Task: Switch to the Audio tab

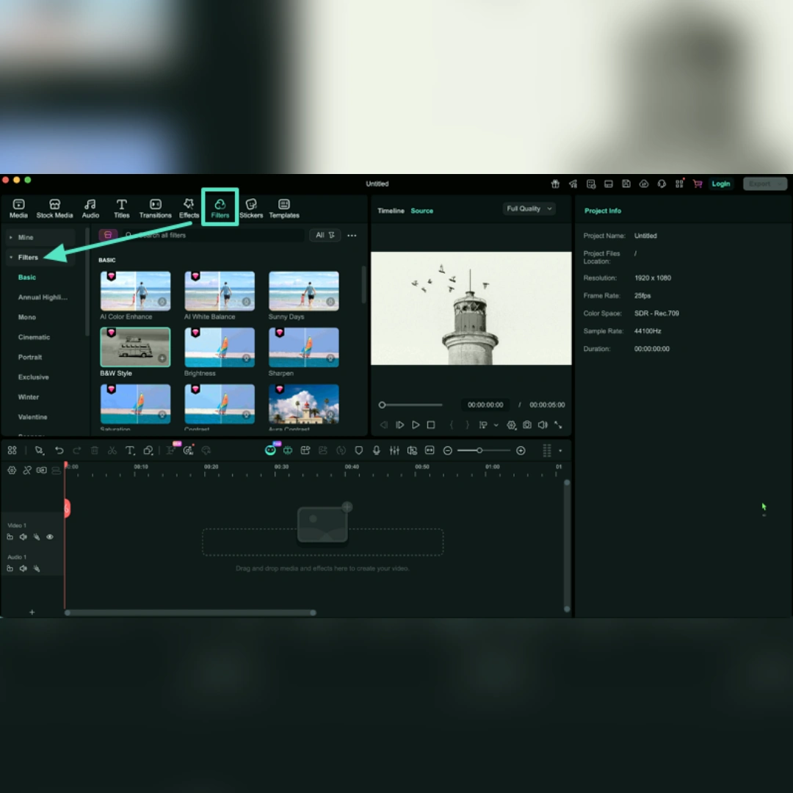Action: click(90, 209)
